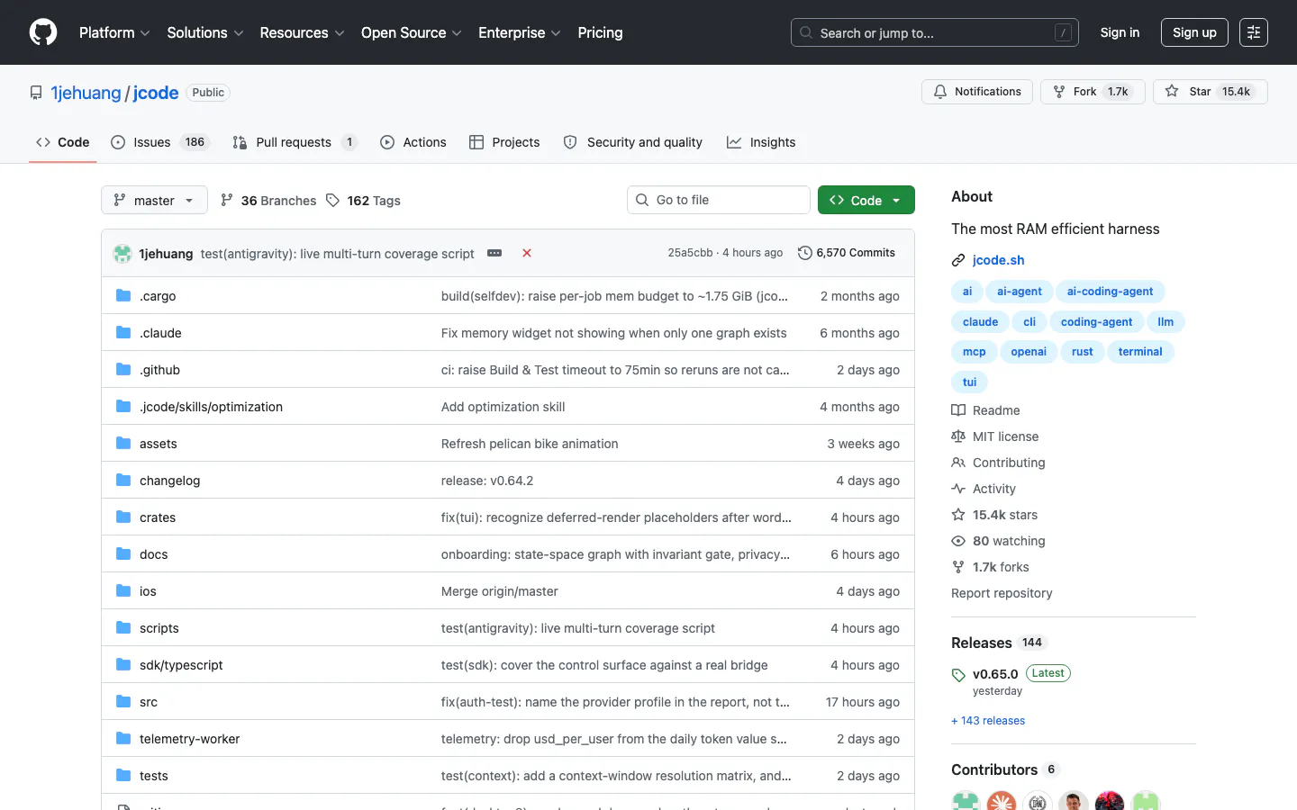
Task: Click the telemetry-worker folder icon
Action: (x=123, y=739)
